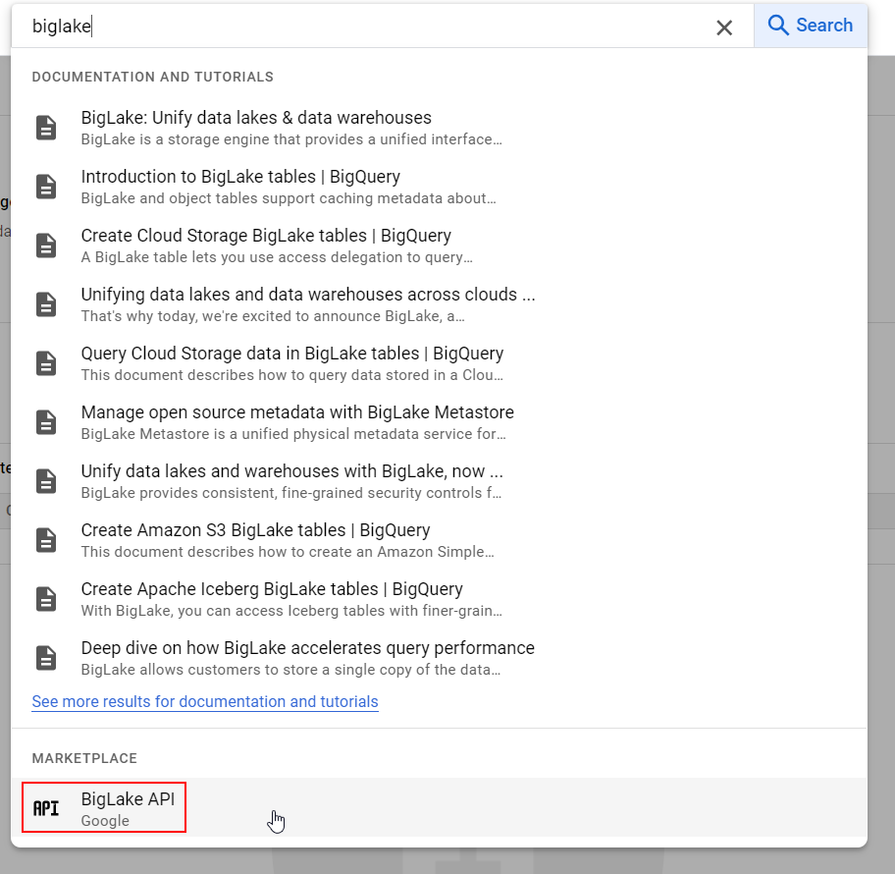Click description 'This document describes how to create an Amazon'
The width and height of the screenshot is (895, 874).
(x=288, y=551)
